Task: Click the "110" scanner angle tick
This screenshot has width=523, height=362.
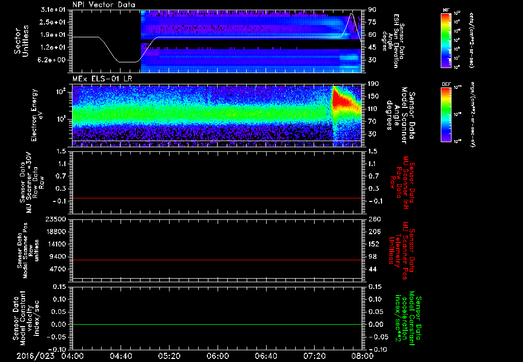Action: coord(374,109)
